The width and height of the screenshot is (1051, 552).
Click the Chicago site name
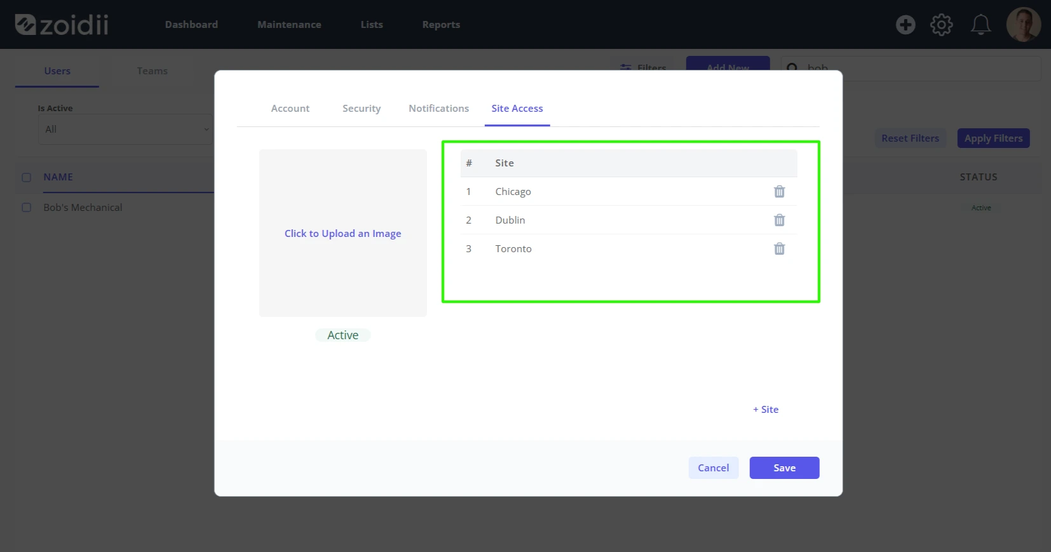point(513,192)
